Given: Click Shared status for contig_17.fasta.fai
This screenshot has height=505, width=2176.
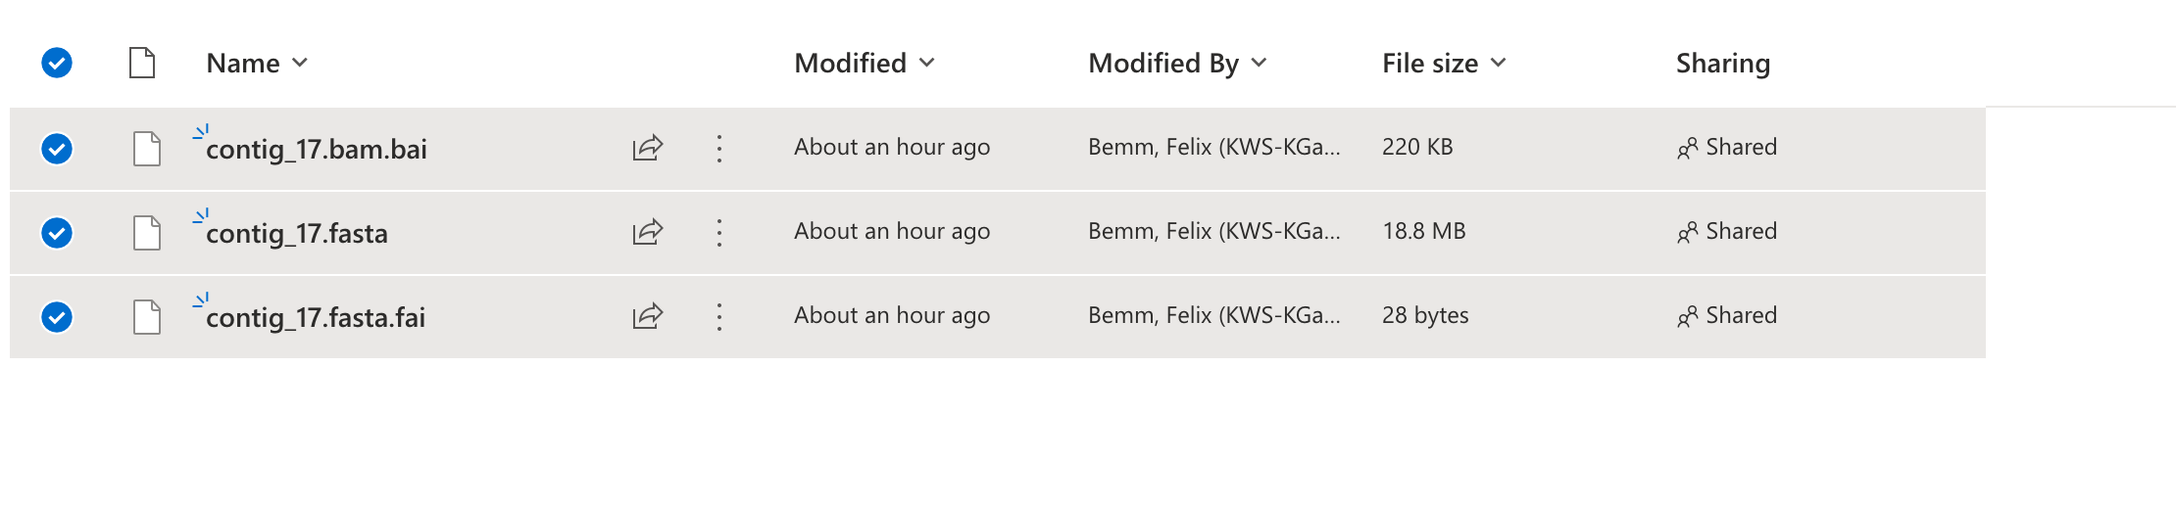Looking at the screenshot, I should pyautogui.click(x=1727, y=315).
